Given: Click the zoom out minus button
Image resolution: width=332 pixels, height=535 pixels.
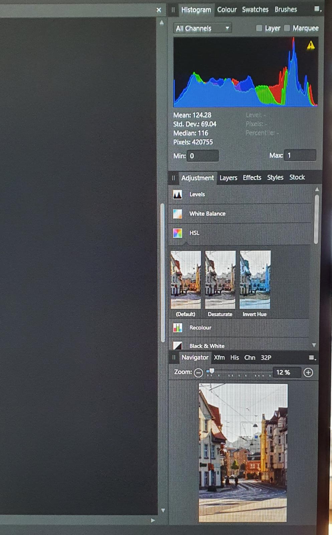Looking at the screenshot, I should point(198,372).
